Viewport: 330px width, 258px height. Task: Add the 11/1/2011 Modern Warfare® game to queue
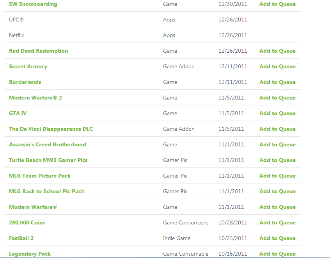point(277,207)
